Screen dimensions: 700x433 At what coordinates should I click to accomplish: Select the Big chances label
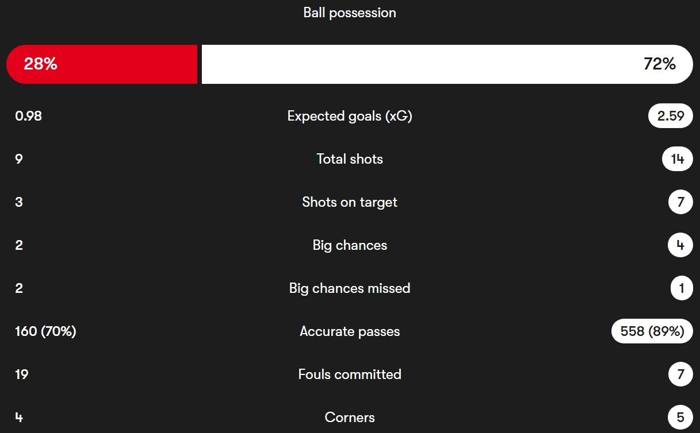pyautogui.click(x=350, y=245)
